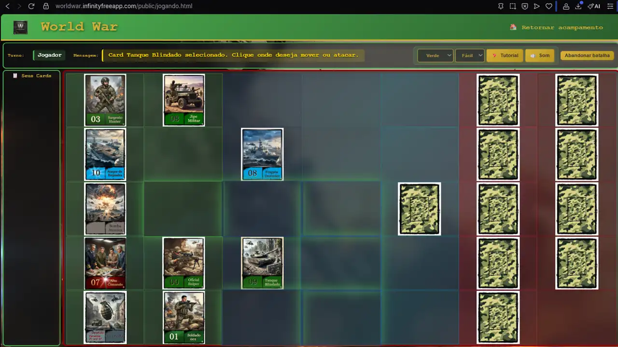Open the Tutorial

[x=505, y=55]
